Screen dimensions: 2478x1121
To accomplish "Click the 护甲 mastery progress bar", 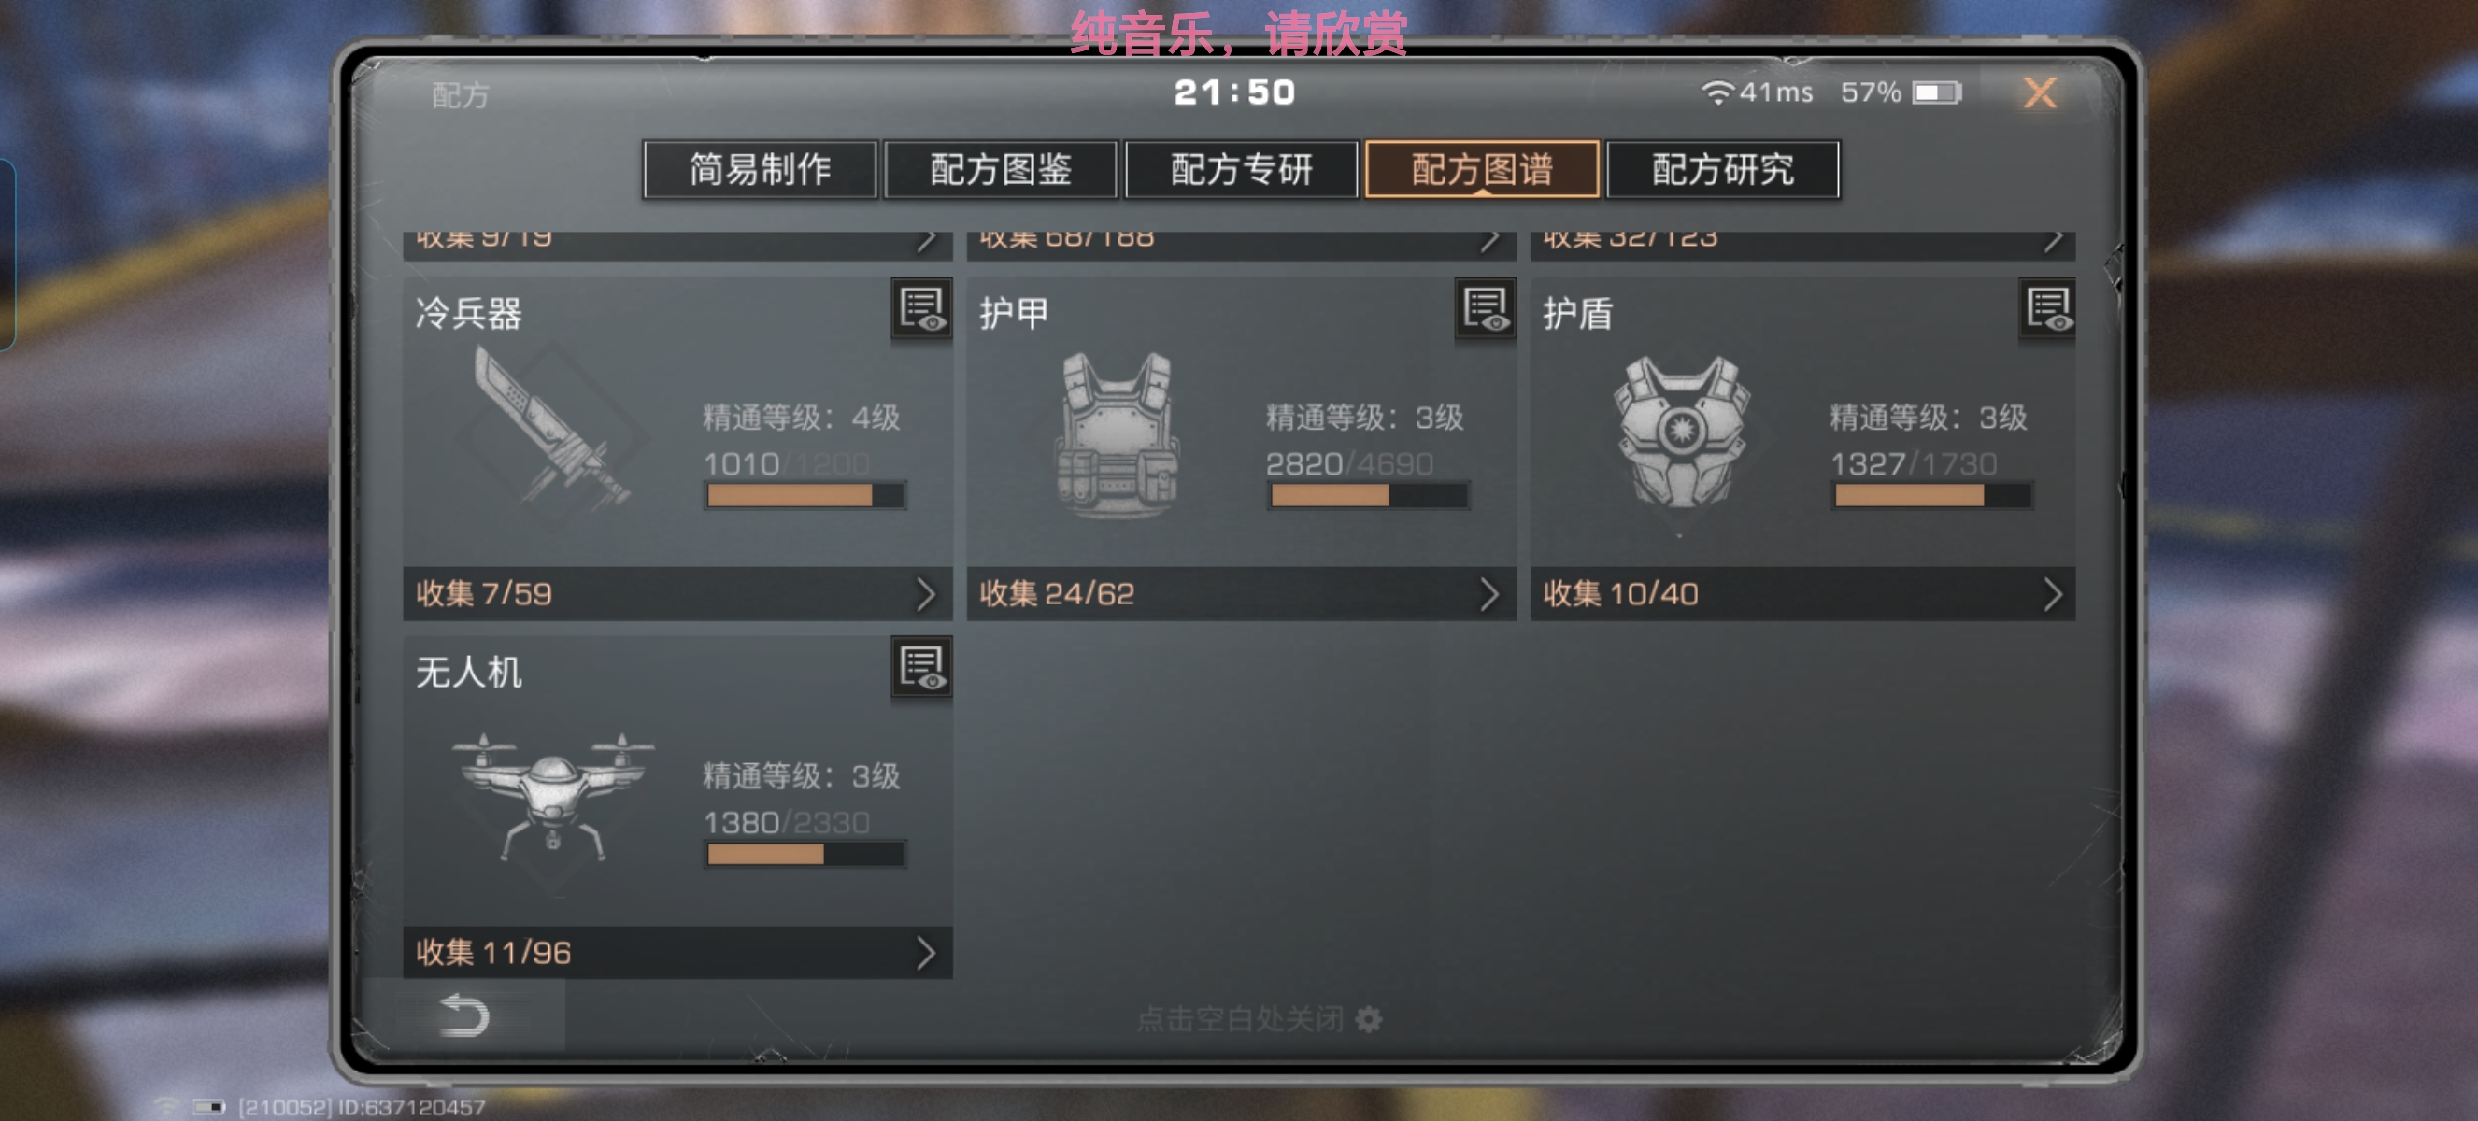I will 1368,495.
